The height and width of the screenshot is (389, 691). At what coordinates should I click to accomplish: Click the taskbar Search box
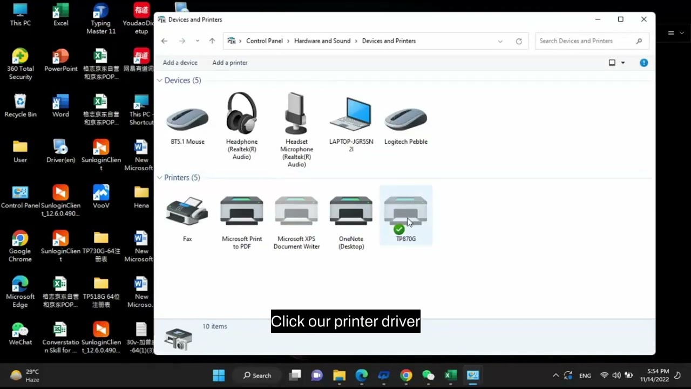[x=257, y=375]
